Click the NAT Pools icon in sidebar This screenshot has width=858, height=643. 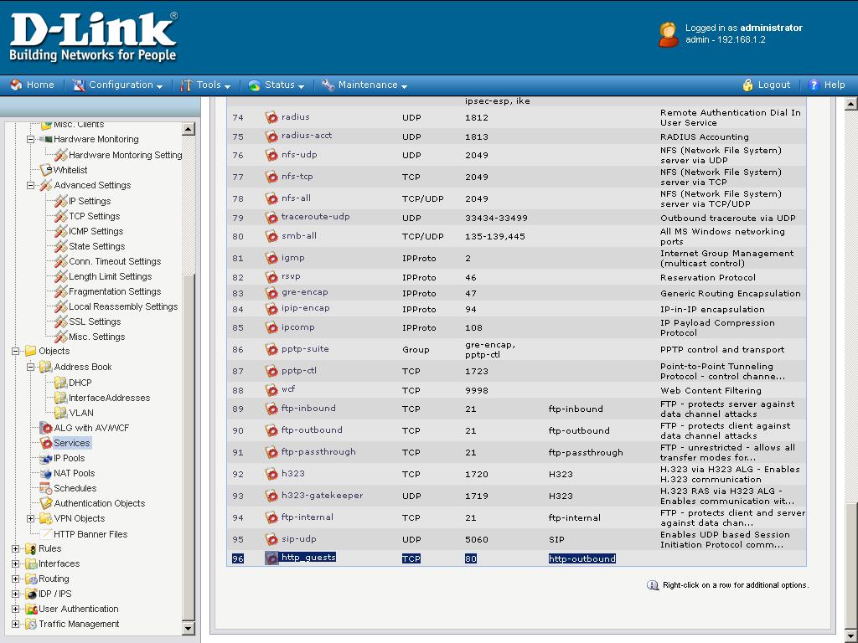point(46,473)
